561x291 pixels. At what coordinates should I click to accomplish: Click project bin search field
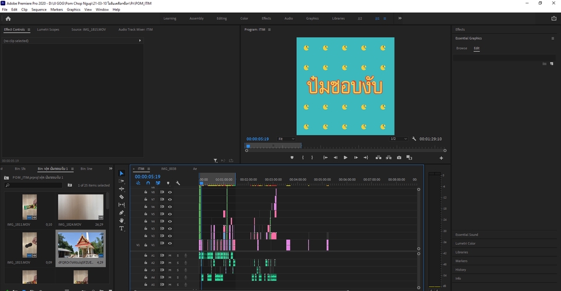click(34, 185)
